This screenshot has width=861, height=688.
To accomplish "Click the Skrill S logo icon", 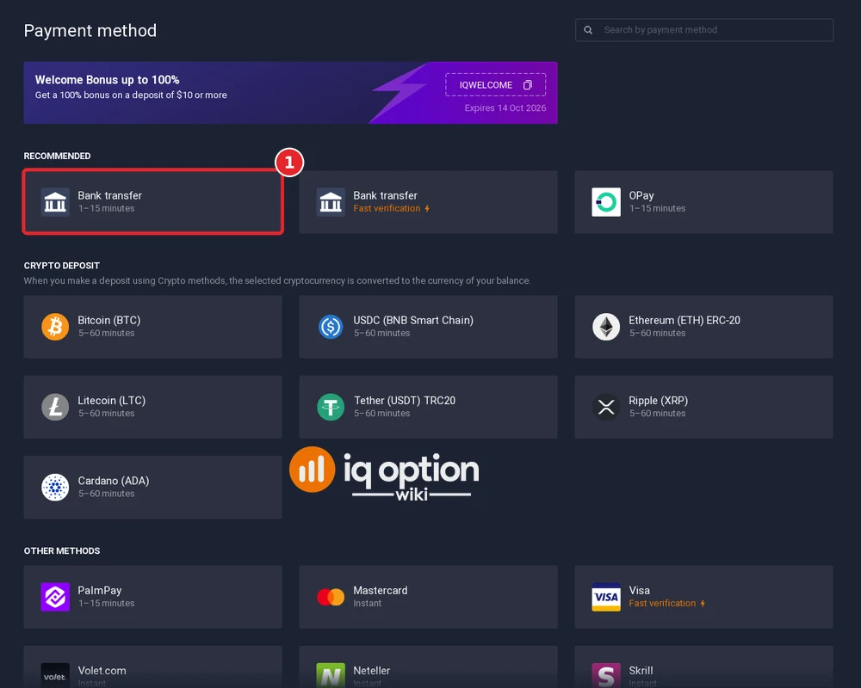I will pos(606,675).
